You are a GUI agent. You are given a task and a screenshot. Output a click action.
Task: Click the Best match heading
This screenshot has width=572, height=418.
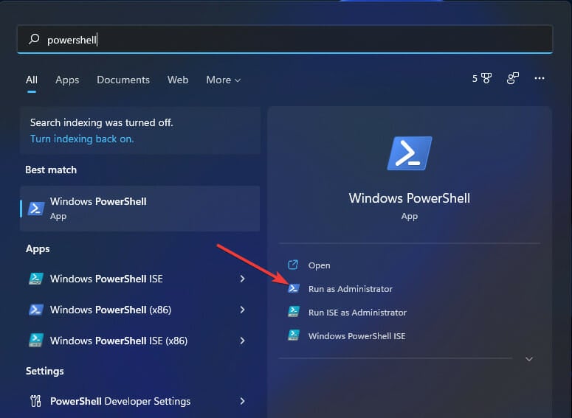[51, 170]
